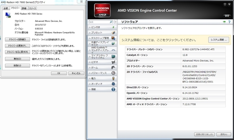Screen dimensions: 234x140
Task: Click the gamepad icon in ゲーム row
Action: click(113, 68)
